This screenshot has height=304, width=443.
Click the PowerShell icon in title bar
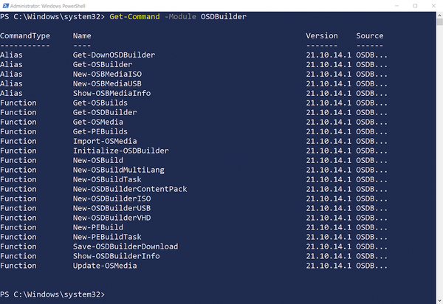(5, 6)
